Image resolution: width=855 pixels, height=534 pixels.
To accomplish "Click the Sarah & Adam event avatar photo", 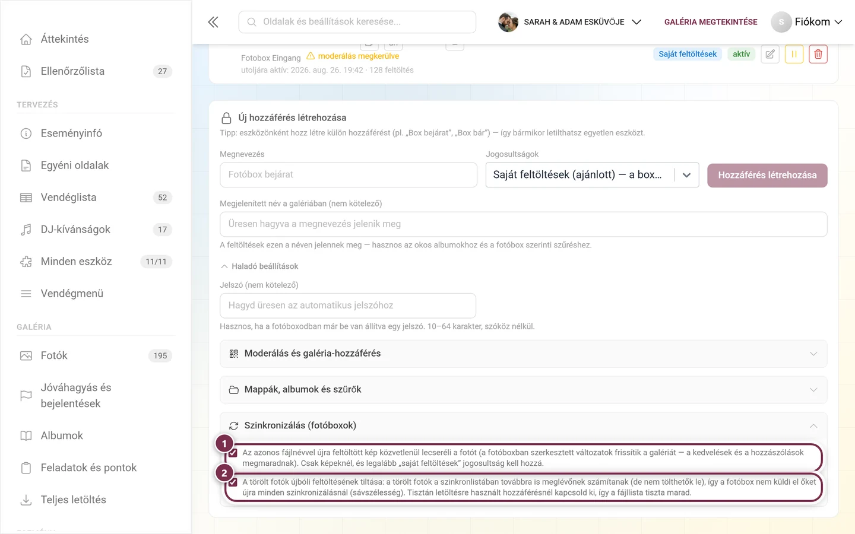I will click(508, 22).
